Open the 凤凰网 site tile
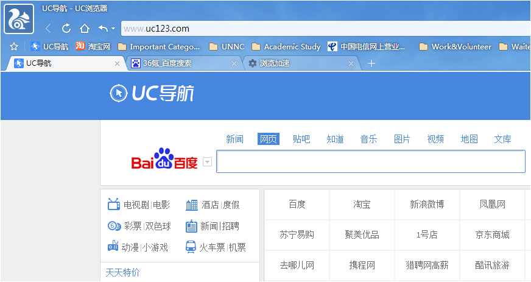This screenshot has width=531, height=282. (x=493, y=205)
